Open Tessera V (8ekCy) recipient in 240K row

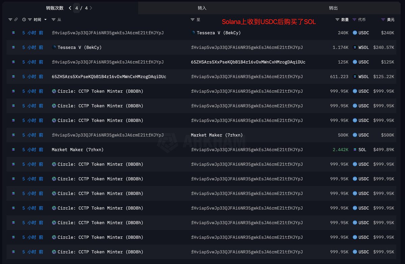(219, 33)
